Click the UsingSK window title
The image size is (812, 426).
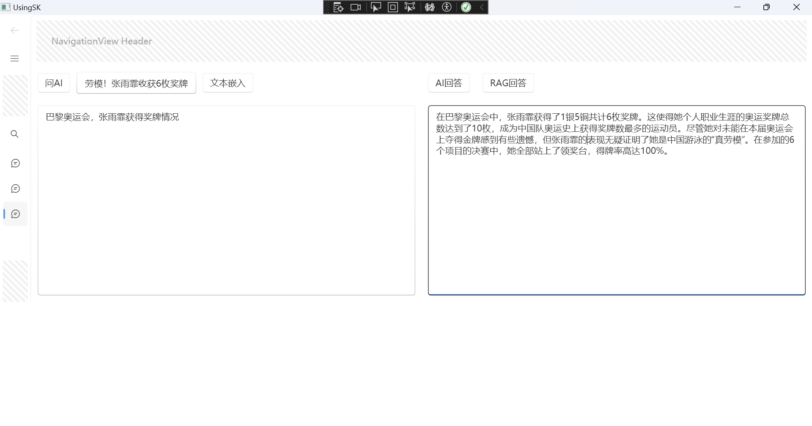pyautogui.click(x=27, y=8)
